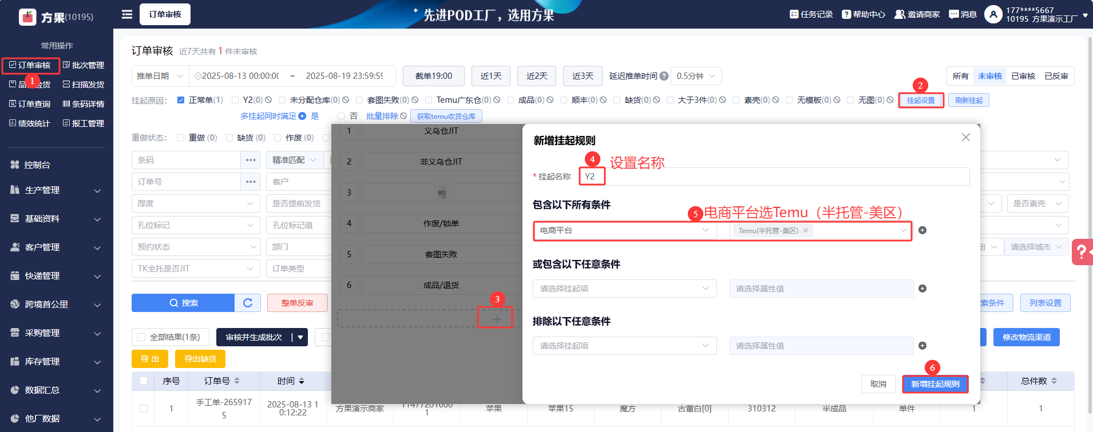Check the 未分配仓库(0) checkbox
Viewport: 1093px width, 432px height.
coord(282,100)
